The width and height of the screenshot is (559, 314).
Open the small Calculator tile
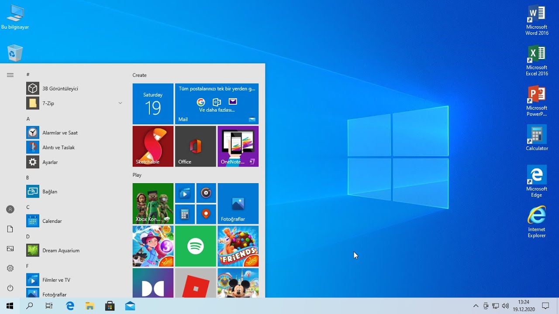click(x=185, y=214)
